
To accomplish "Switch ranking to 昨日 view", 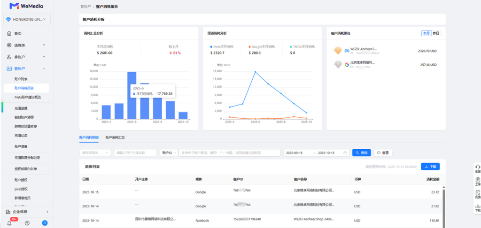I will [436, 33].
